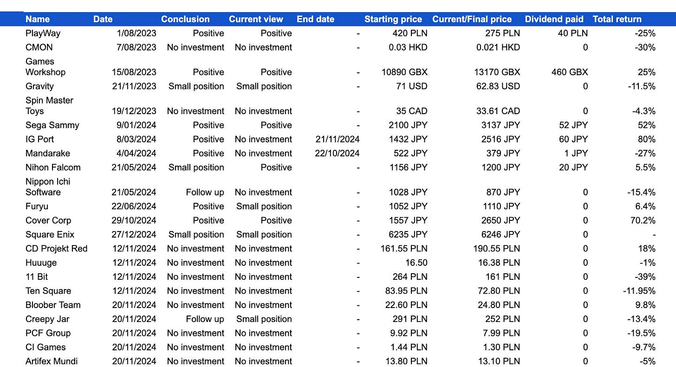Click the Games Workshop name cell
The height and width of the screenshot is (367, 676).
click(x=45, y=67)
